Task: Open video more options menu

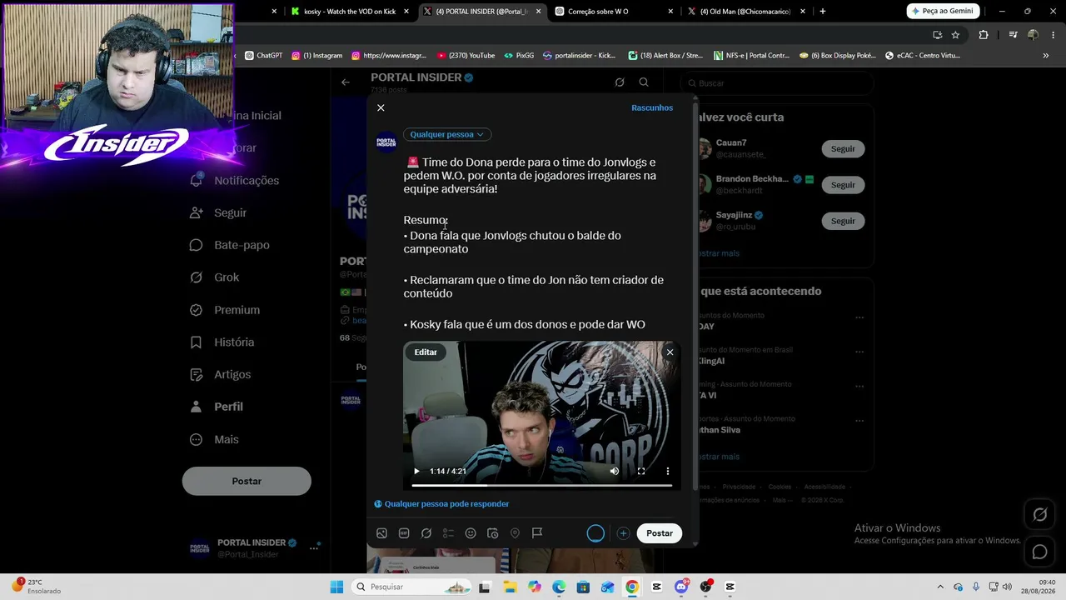Action: tap(667, 471)
